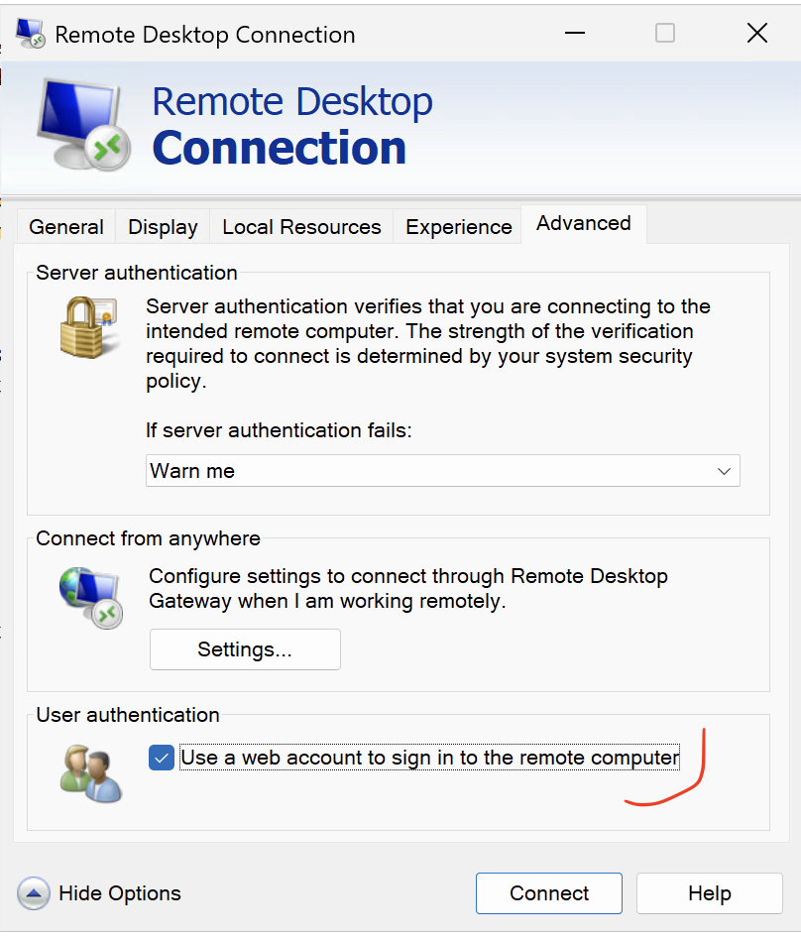
Task: Click the dropdown chevron beside Warn me
Action: (724, 472)
